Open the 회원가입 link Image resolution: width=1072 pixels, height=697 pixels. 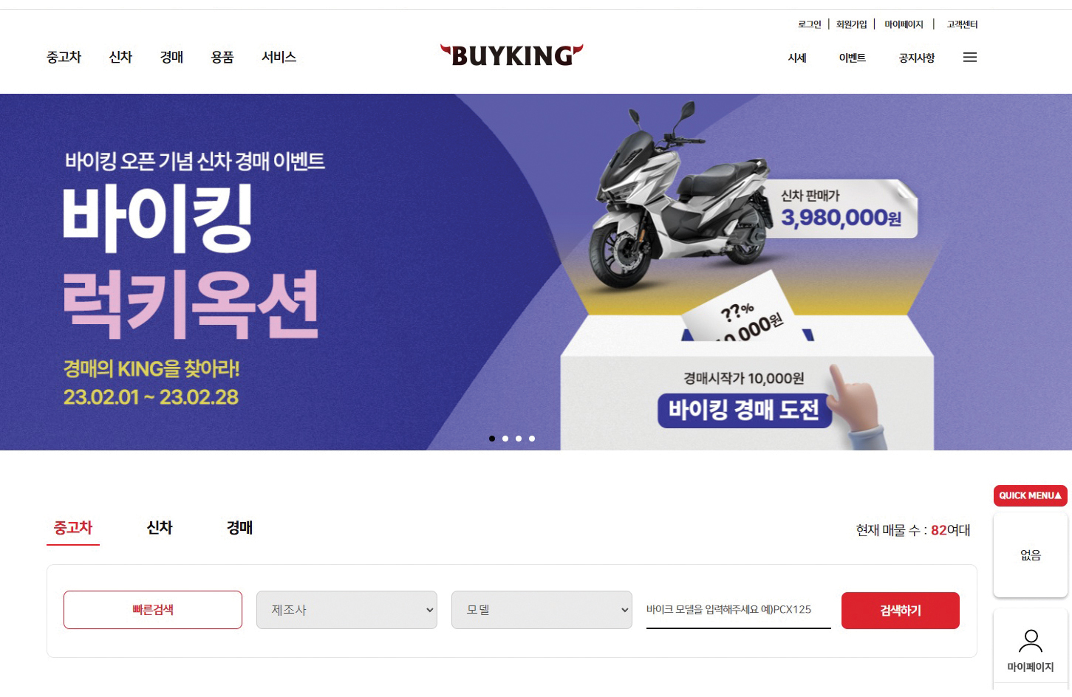coord(851,24)
